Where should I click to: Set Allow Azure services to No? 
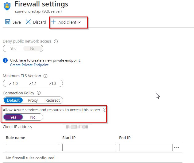[x=33, y=117]
